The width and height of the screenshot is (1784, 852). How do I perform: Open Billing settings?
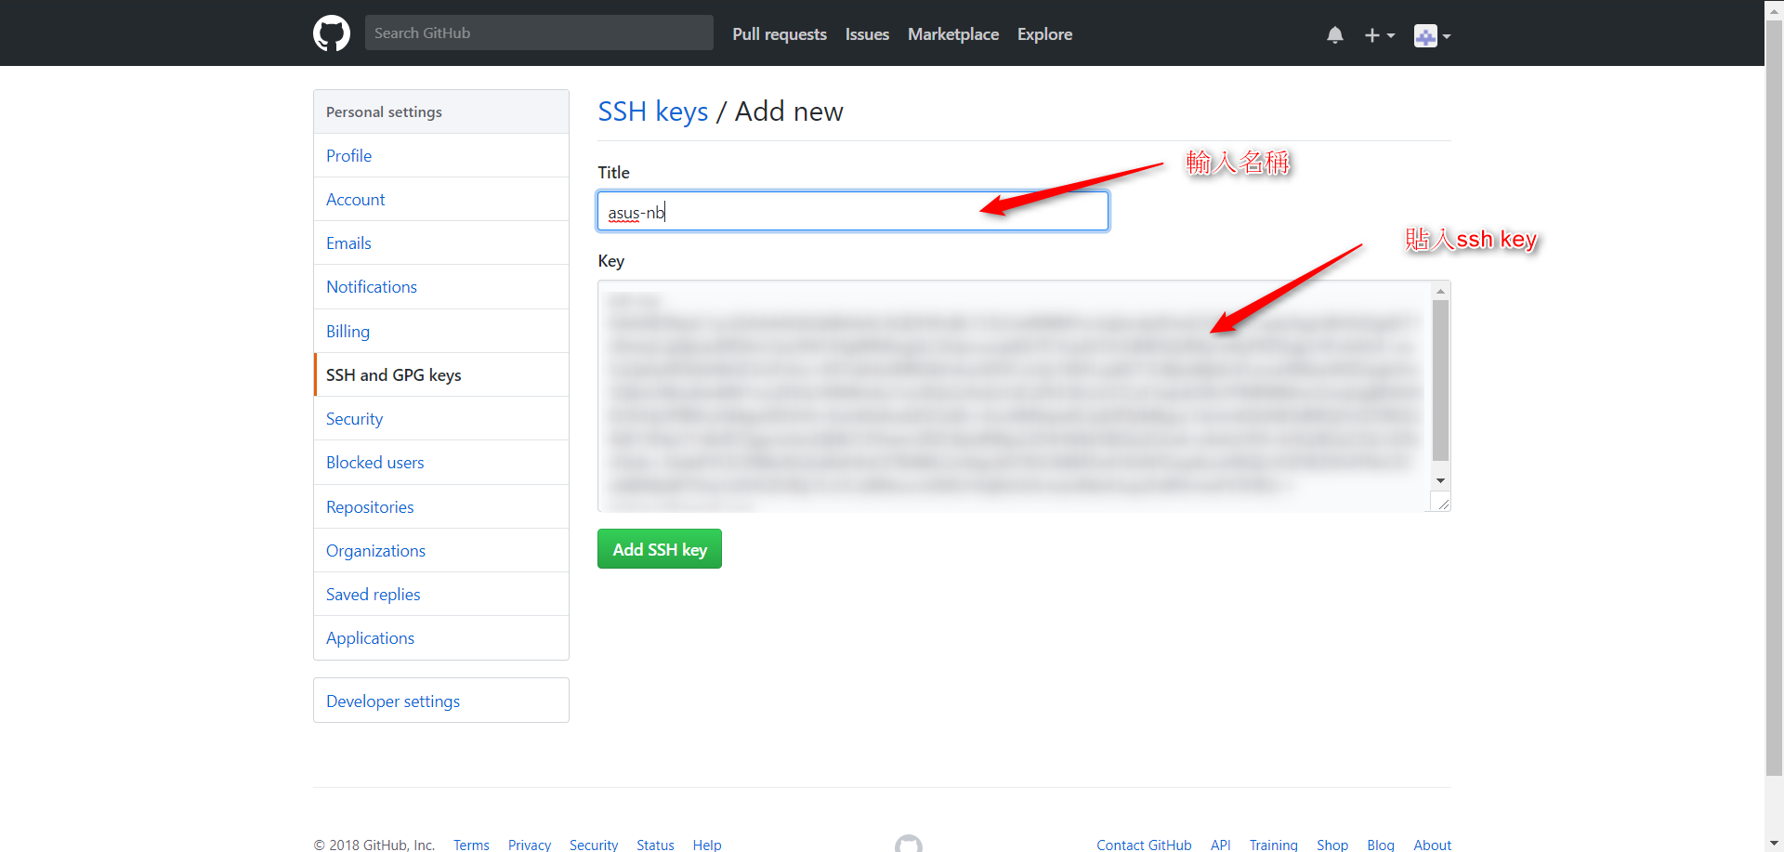tap(441, 331)
